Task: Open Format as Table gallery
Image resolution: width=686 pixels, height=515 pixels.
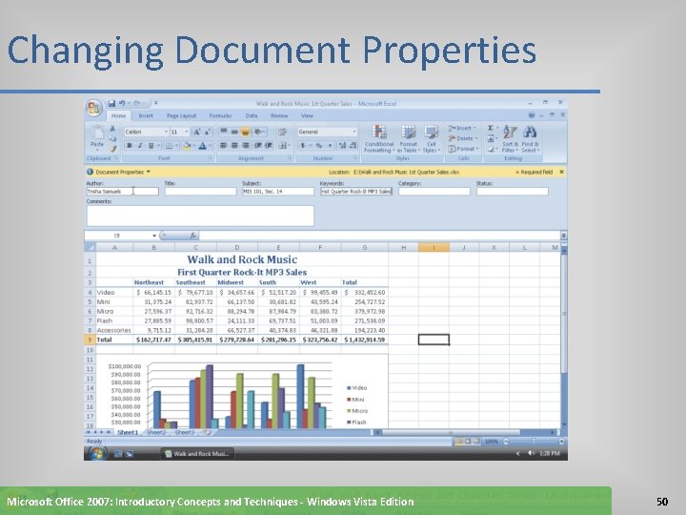Action: click(408, 139)
